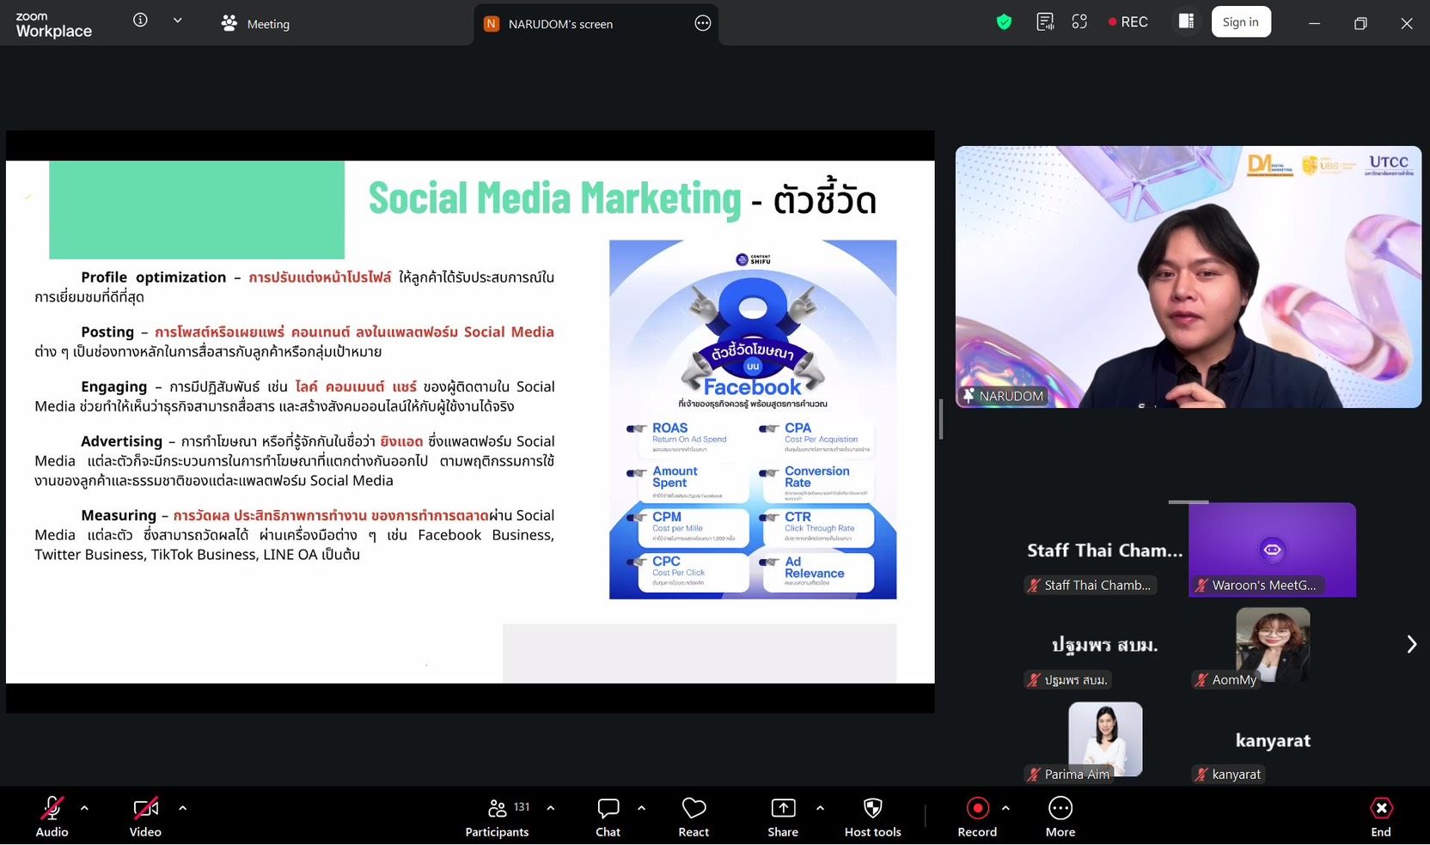This screenshot has height=845, width=1430.
Task: Click the Measuring heading on slide
Action: click(x=119, y=515)
